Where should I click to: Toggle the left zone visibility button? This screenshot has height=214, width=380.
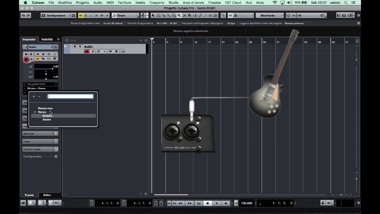(339, 15)
